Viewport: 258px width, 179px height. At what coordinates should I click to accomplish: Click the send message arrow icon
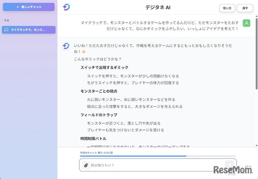[x=229, y=165]
